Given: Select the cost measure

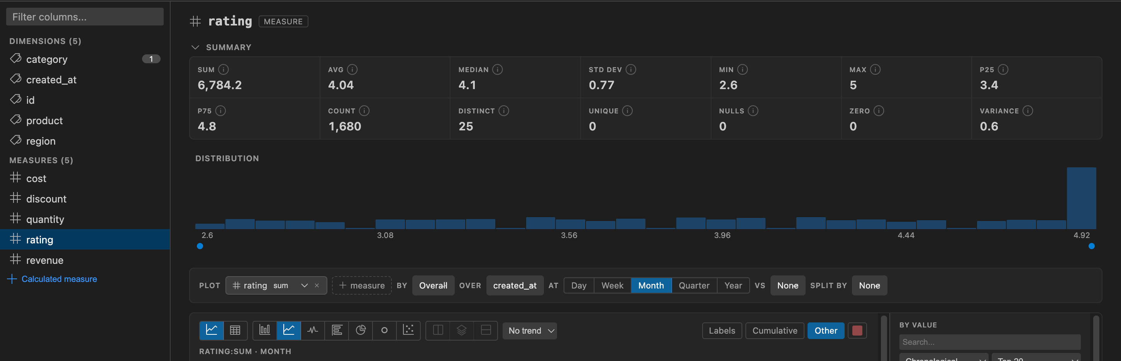Looking at the screenshot, I should point(85,178).
